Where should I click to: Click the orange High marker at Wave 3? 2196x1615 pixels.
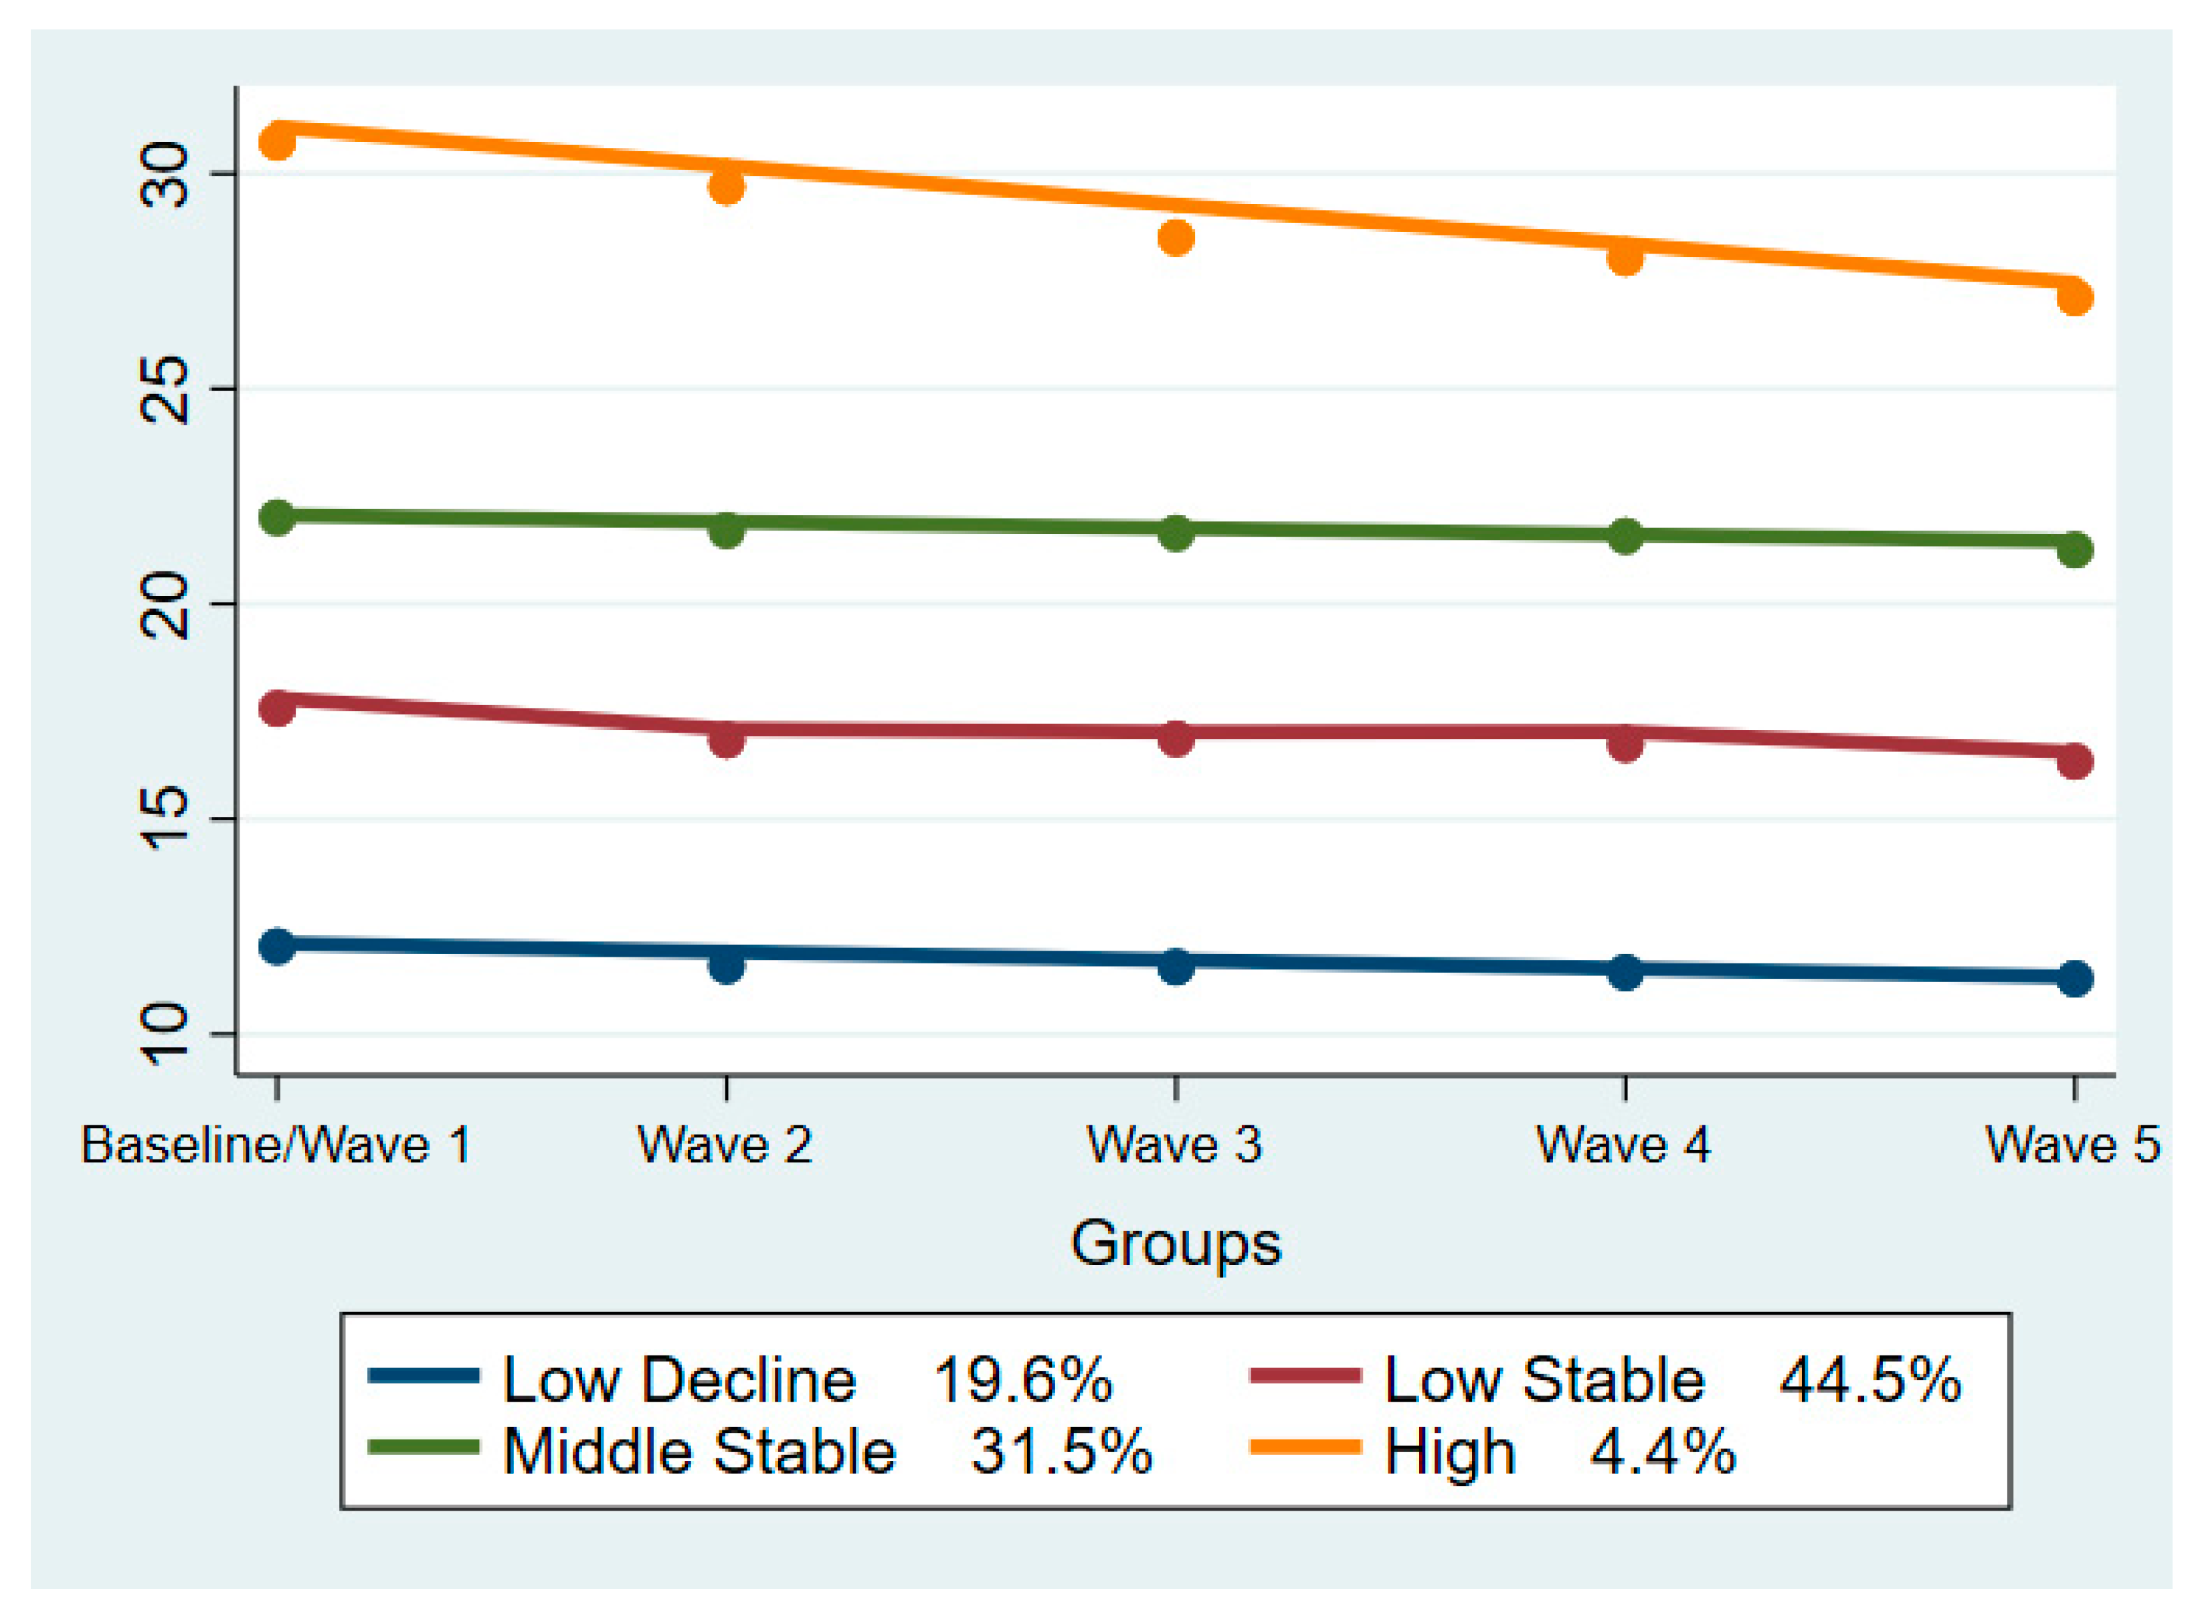tap(1175, 237)
